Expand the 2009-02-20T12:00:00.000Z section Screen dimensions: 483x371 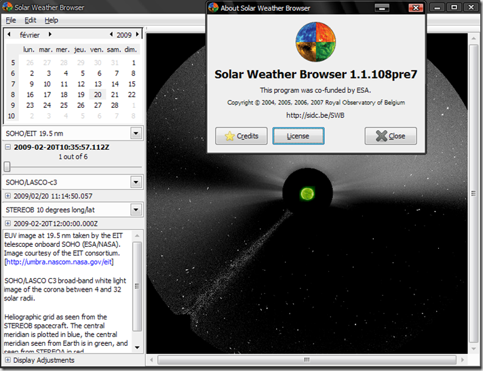[7, 224]
